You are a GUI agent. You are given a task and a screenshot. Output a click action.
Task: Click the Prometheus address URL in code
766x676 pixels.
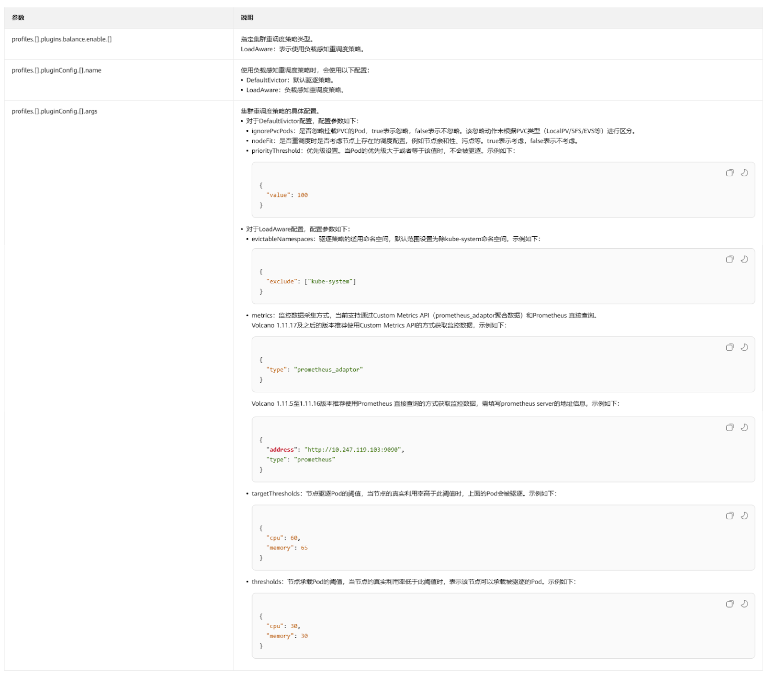(x=353, y=450)
